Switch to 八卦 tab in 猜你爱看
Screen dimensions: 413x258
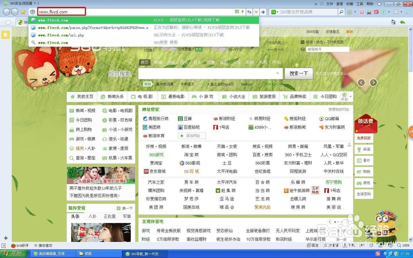(93, 216)
